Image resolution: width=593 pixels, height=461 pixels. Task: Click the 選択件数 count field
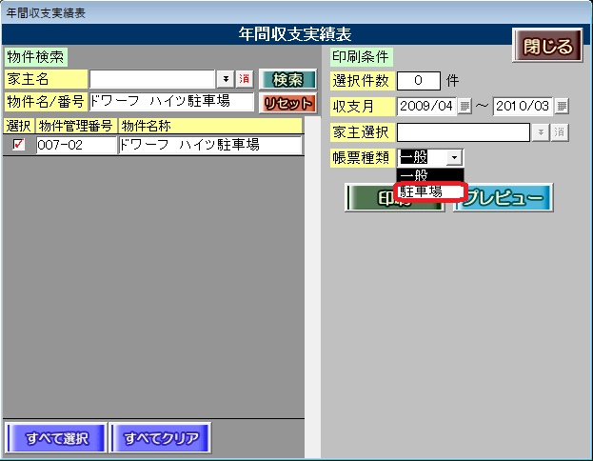pyautogui.click(x=419, y=80)
